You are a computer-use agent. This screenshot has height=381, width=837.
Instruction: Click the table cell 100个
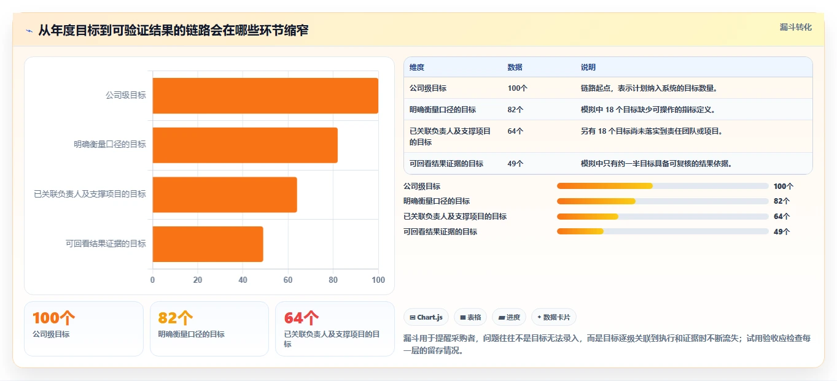click(517, 88)
